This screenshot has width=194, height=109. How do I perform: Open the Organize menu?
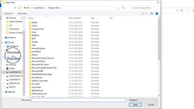(x=8, y=14)
